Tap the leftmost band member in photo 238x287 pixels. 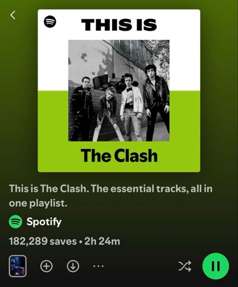point(82,109)
